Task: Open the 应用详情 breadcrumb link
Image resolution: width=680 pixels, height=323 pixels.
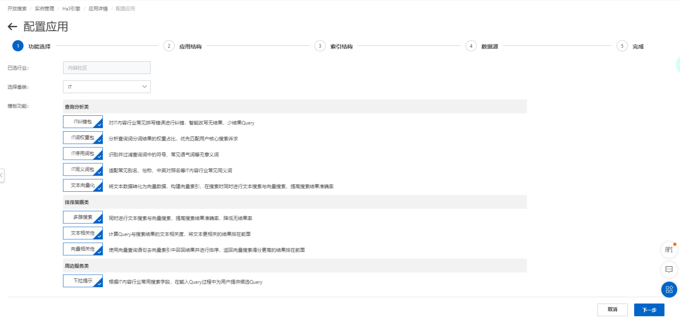Action: pyautogui.click(x=98, y=9)
